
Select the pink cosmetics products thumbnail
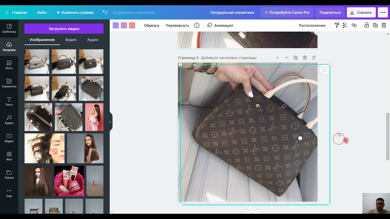click(69, 181)
